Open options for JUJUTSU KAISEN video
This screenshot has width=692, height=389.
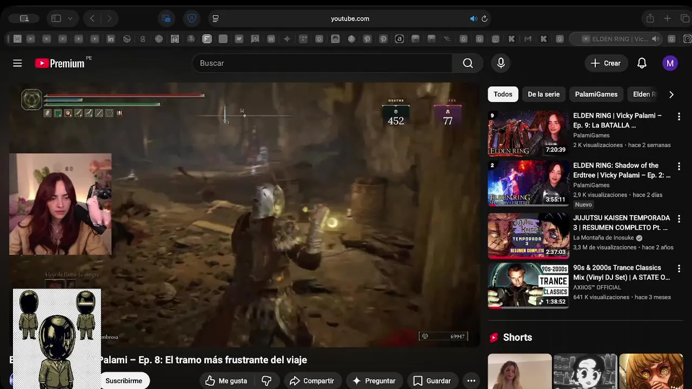click(x=679, y=218)
